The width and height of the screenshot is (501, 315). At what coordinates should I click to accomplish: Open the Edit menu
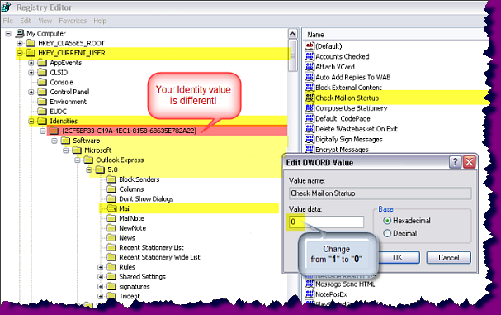pyautogui.click(x=26, y=21)
